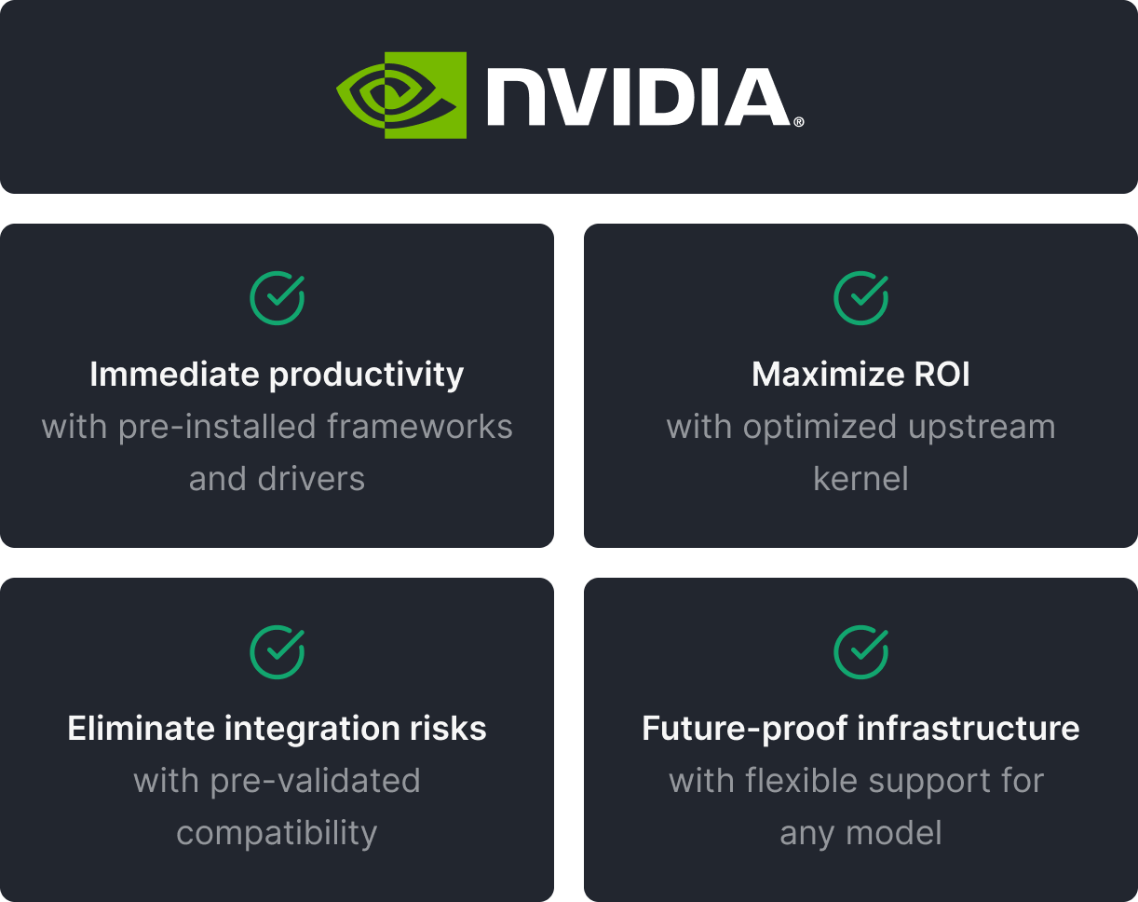Click the checkmark icon above Maximize ROI
The height and width of the screenshot is (902, 1138).
860,298
